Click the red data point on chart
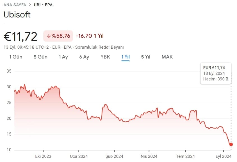Screen dimensions: 237x162 [x=231, y=144]
